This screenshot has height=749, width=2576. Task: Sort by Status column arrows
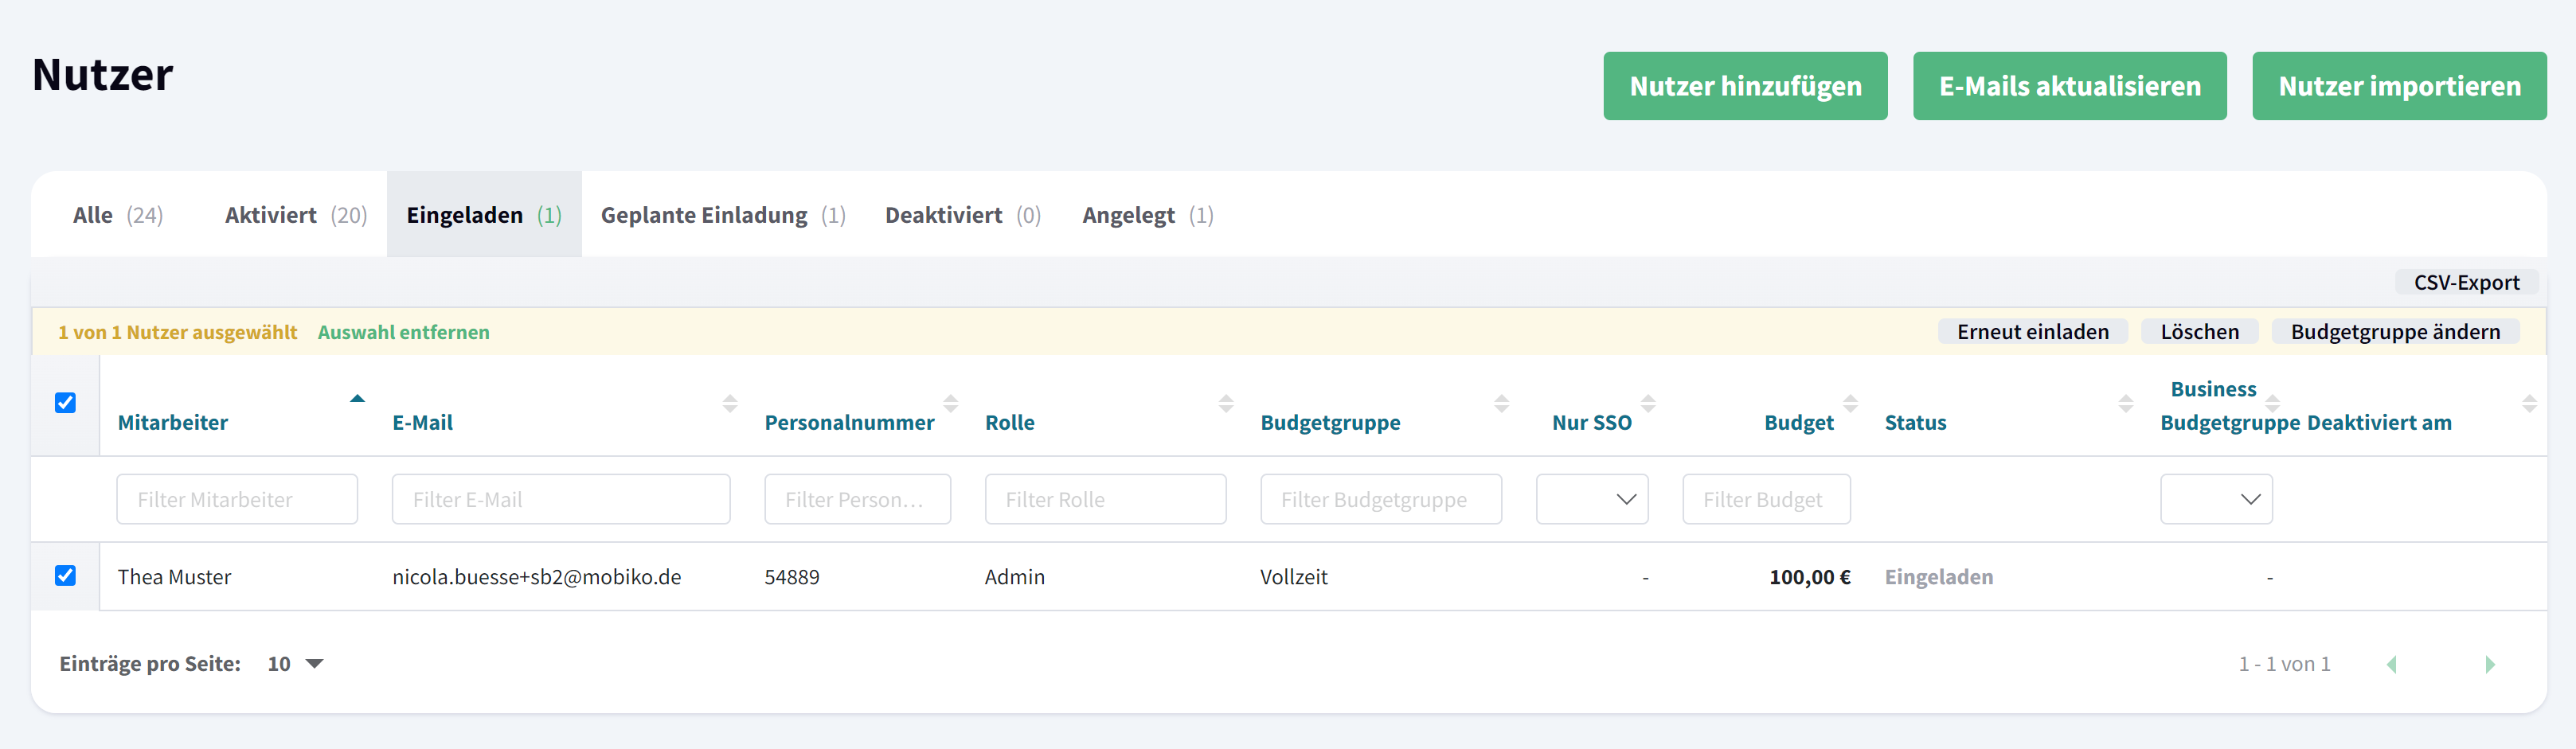(2125, 403)
